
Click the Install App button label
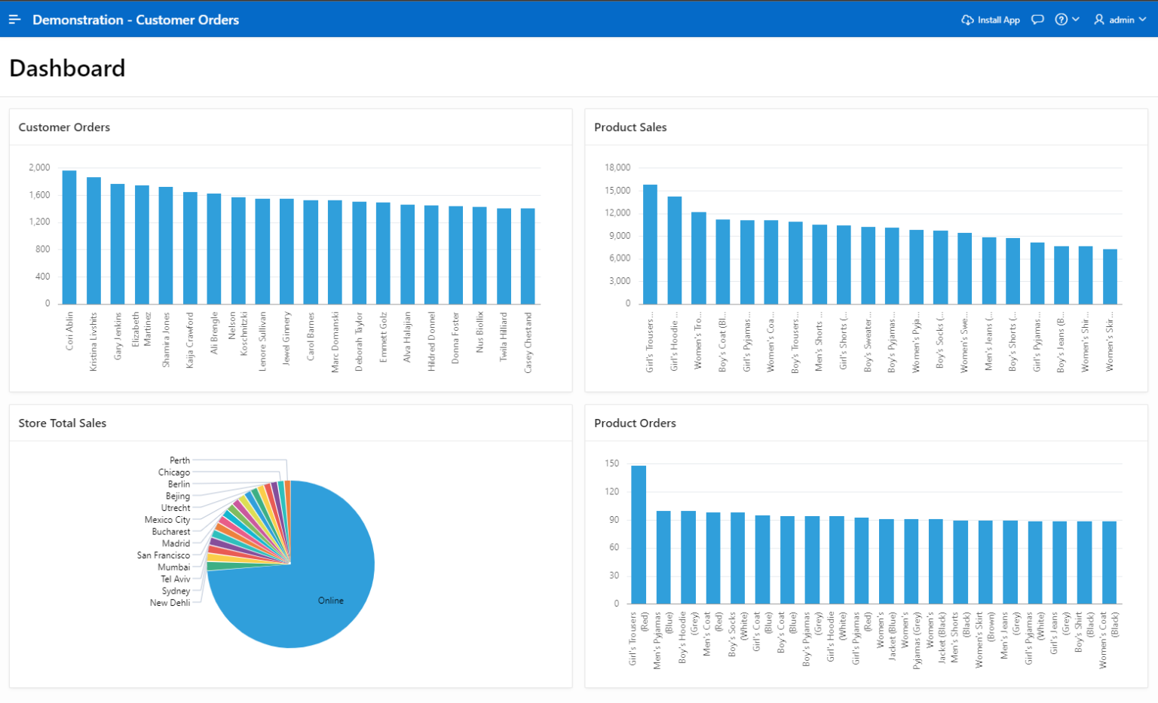coord(998,20)
